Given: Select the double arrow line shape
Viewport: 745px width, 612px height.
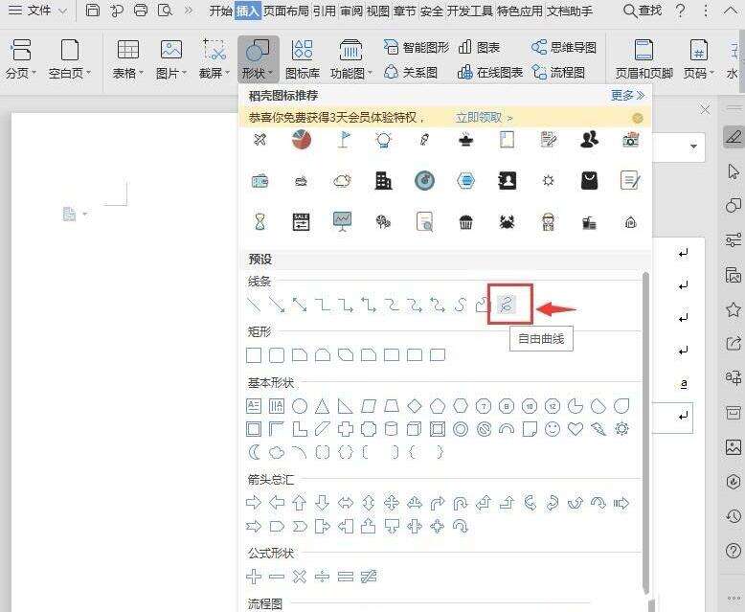Looking at the screenshot, I should 300,305.
